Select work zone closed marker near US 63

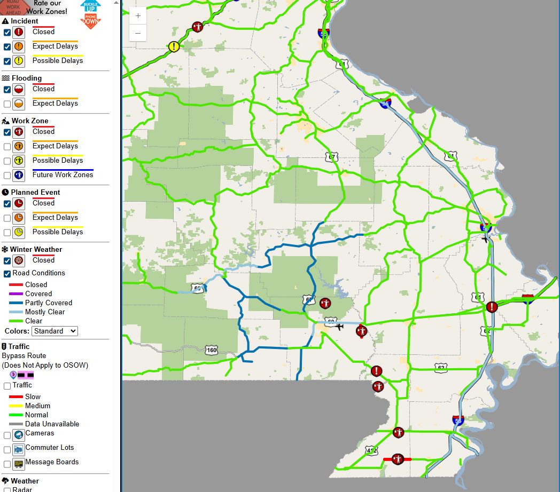[325, 304]
